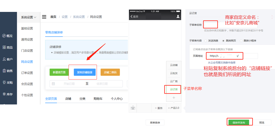The height and width of the screenshot is (138, 275).
Task: Click the 新建微页面 button
Action: [x=59, y=72]
